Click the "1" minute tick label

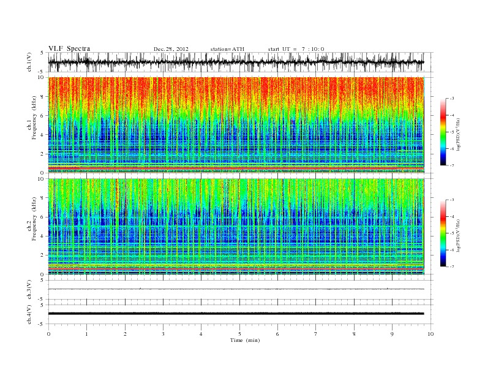click(x=86, y=334)
